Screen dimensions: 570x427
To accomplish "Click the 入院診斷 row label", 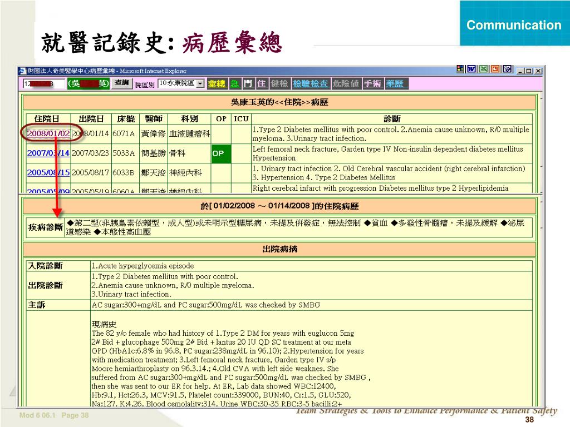I will 45,266.
